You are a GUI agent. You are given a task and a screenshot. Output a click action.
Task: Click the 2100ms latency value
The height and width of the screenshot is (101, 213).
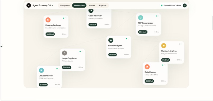(179, 60)
